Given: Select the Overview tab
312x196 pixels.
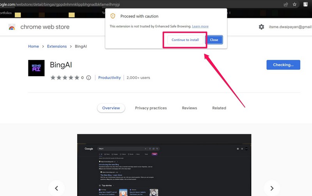Looking at the screenshot, I should (x=111, y=108).
